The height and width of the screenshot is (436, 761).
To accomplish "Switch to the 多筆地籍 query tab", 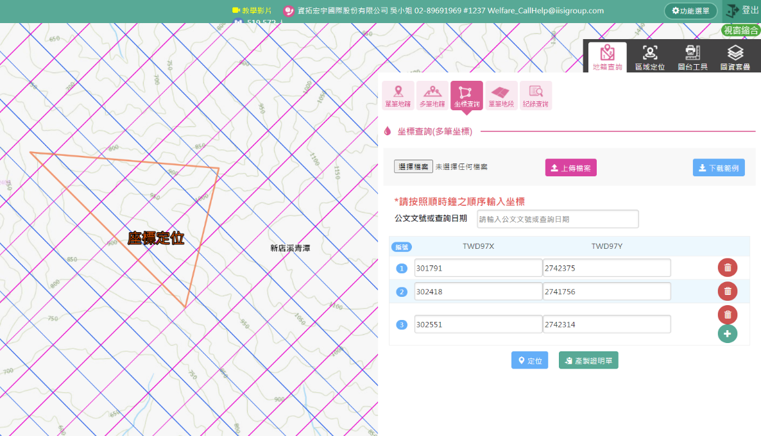I will pos(432,96).
